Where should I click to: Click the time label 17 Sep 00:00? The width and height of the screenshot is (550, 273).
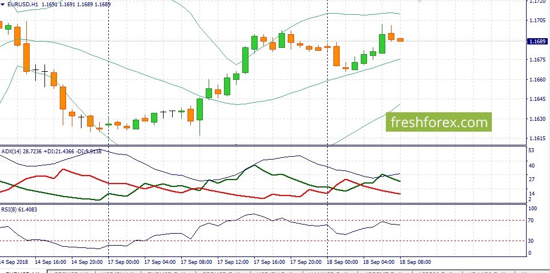[124, 262]
